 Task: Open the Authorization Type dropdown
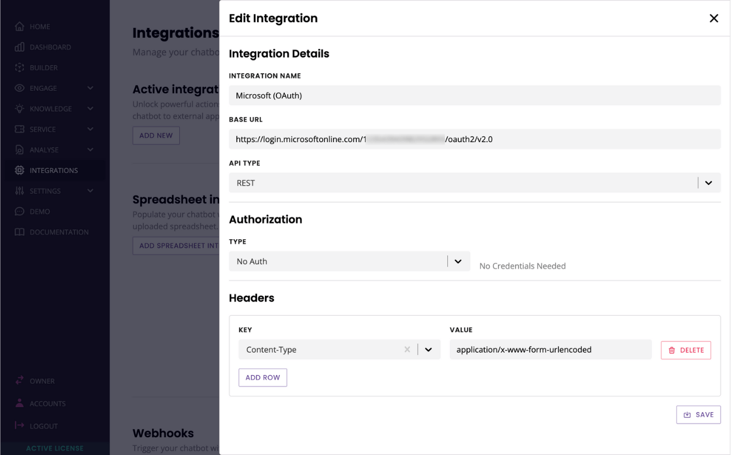tap(457, 261)
